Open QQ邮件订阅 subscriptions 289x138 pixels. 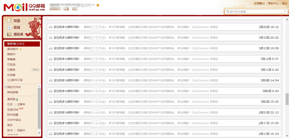pos(15,80)
